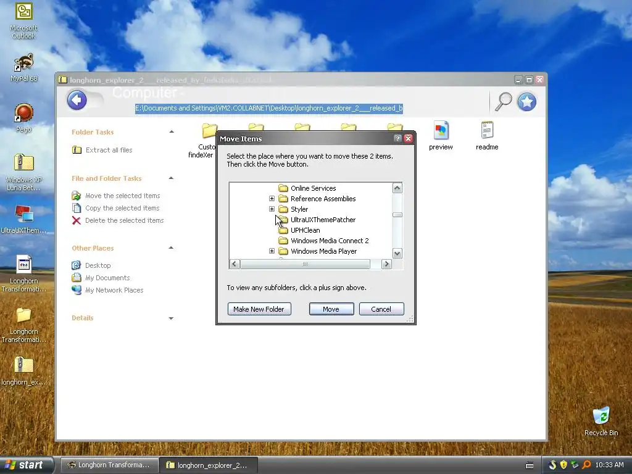The height and width of the screenshot is (474, 632).
Task: Select Windows Media Connect 2 folder
Action: tap(330, 241)
